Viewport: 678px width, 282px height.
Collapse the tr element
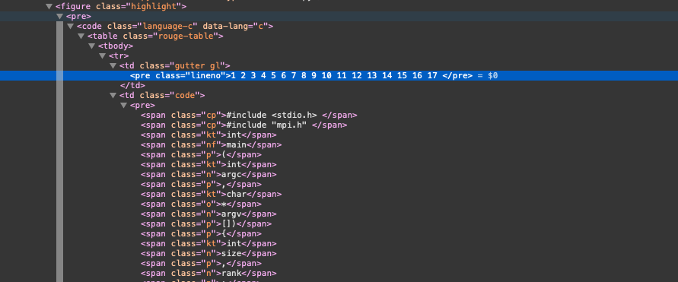click(x=102, y=56)
